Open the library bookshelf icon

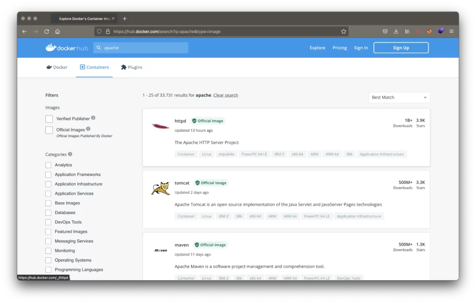(407, 31)
